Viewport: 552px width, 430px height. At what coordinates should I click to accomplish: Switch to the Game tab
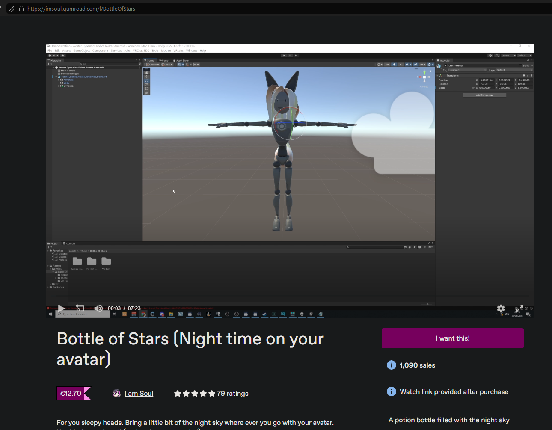click(164, 60)
